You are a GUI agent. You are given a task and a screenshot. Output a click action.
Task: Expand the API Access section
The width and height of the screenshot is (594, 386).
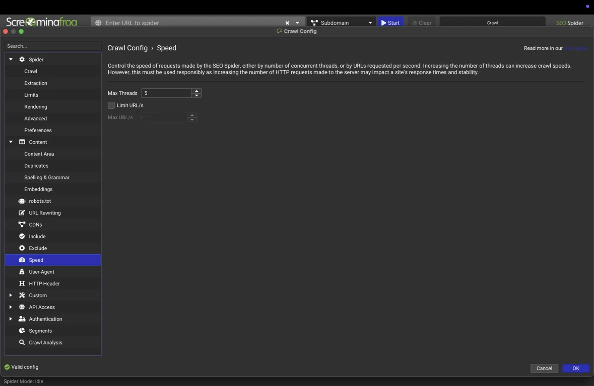click(11, 307)
